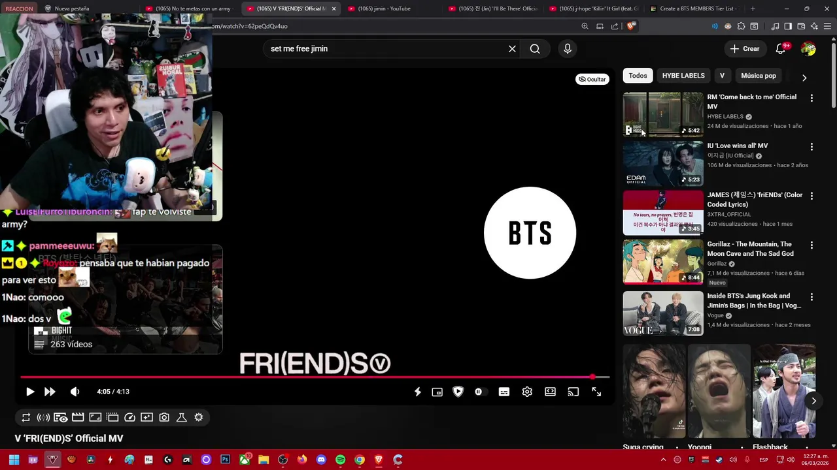This screenshot has width=837, height=470.
Task: Open YouTube notifications bell
Action: pyautogui.click(x=781, y=49)
